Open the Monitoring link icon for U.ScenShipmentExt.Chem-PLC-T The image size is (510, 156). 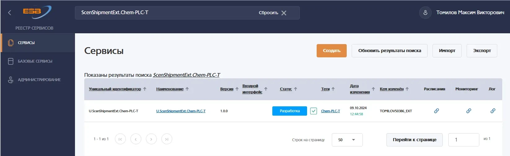point(468,111)
